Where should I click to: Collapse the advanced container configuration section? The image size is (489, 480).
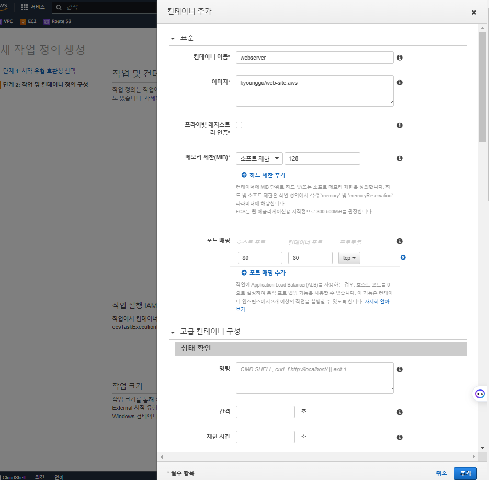click(173, 332)
